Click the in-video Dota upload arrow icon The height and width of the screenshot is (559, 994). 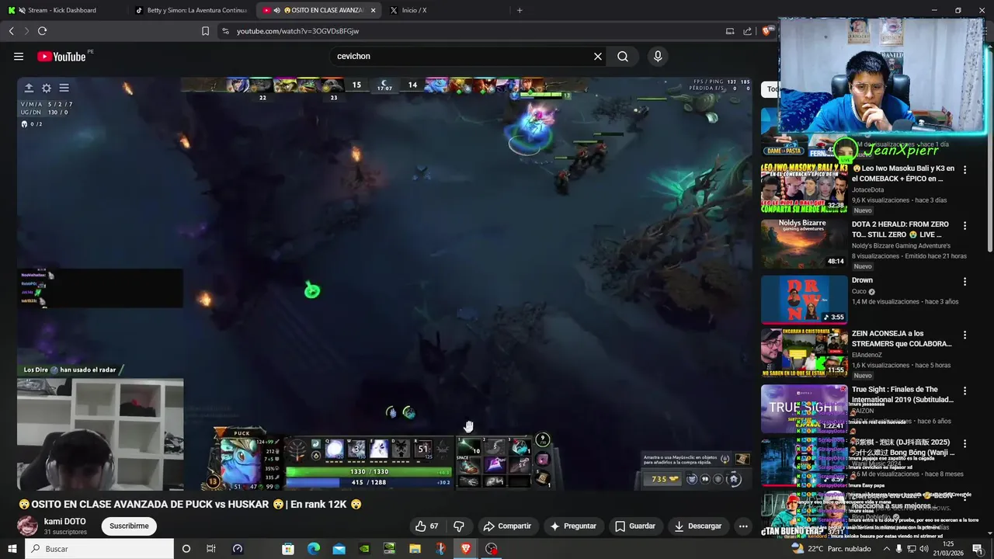pos(29,89)
